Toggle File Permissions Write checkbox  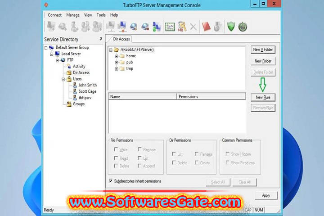pyautogui.click(x=116, y=149)
